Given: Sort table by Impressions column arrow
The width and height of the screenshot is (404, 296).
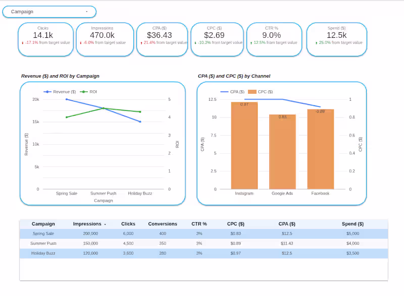Looking at the screenshot, I should click(105, 224).
